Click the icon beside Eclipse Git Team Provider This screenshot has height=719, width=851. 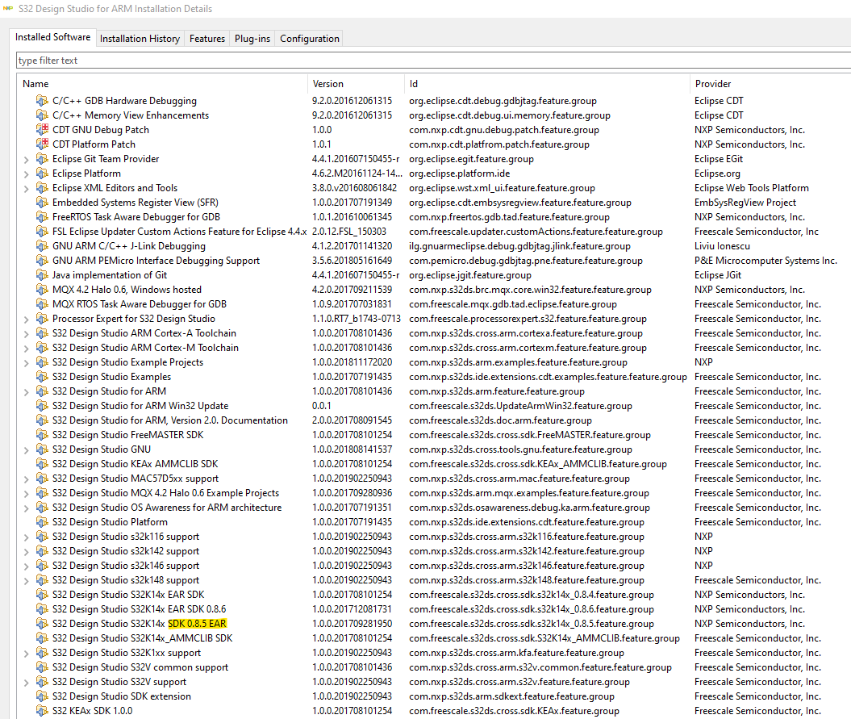coord(41,158)
